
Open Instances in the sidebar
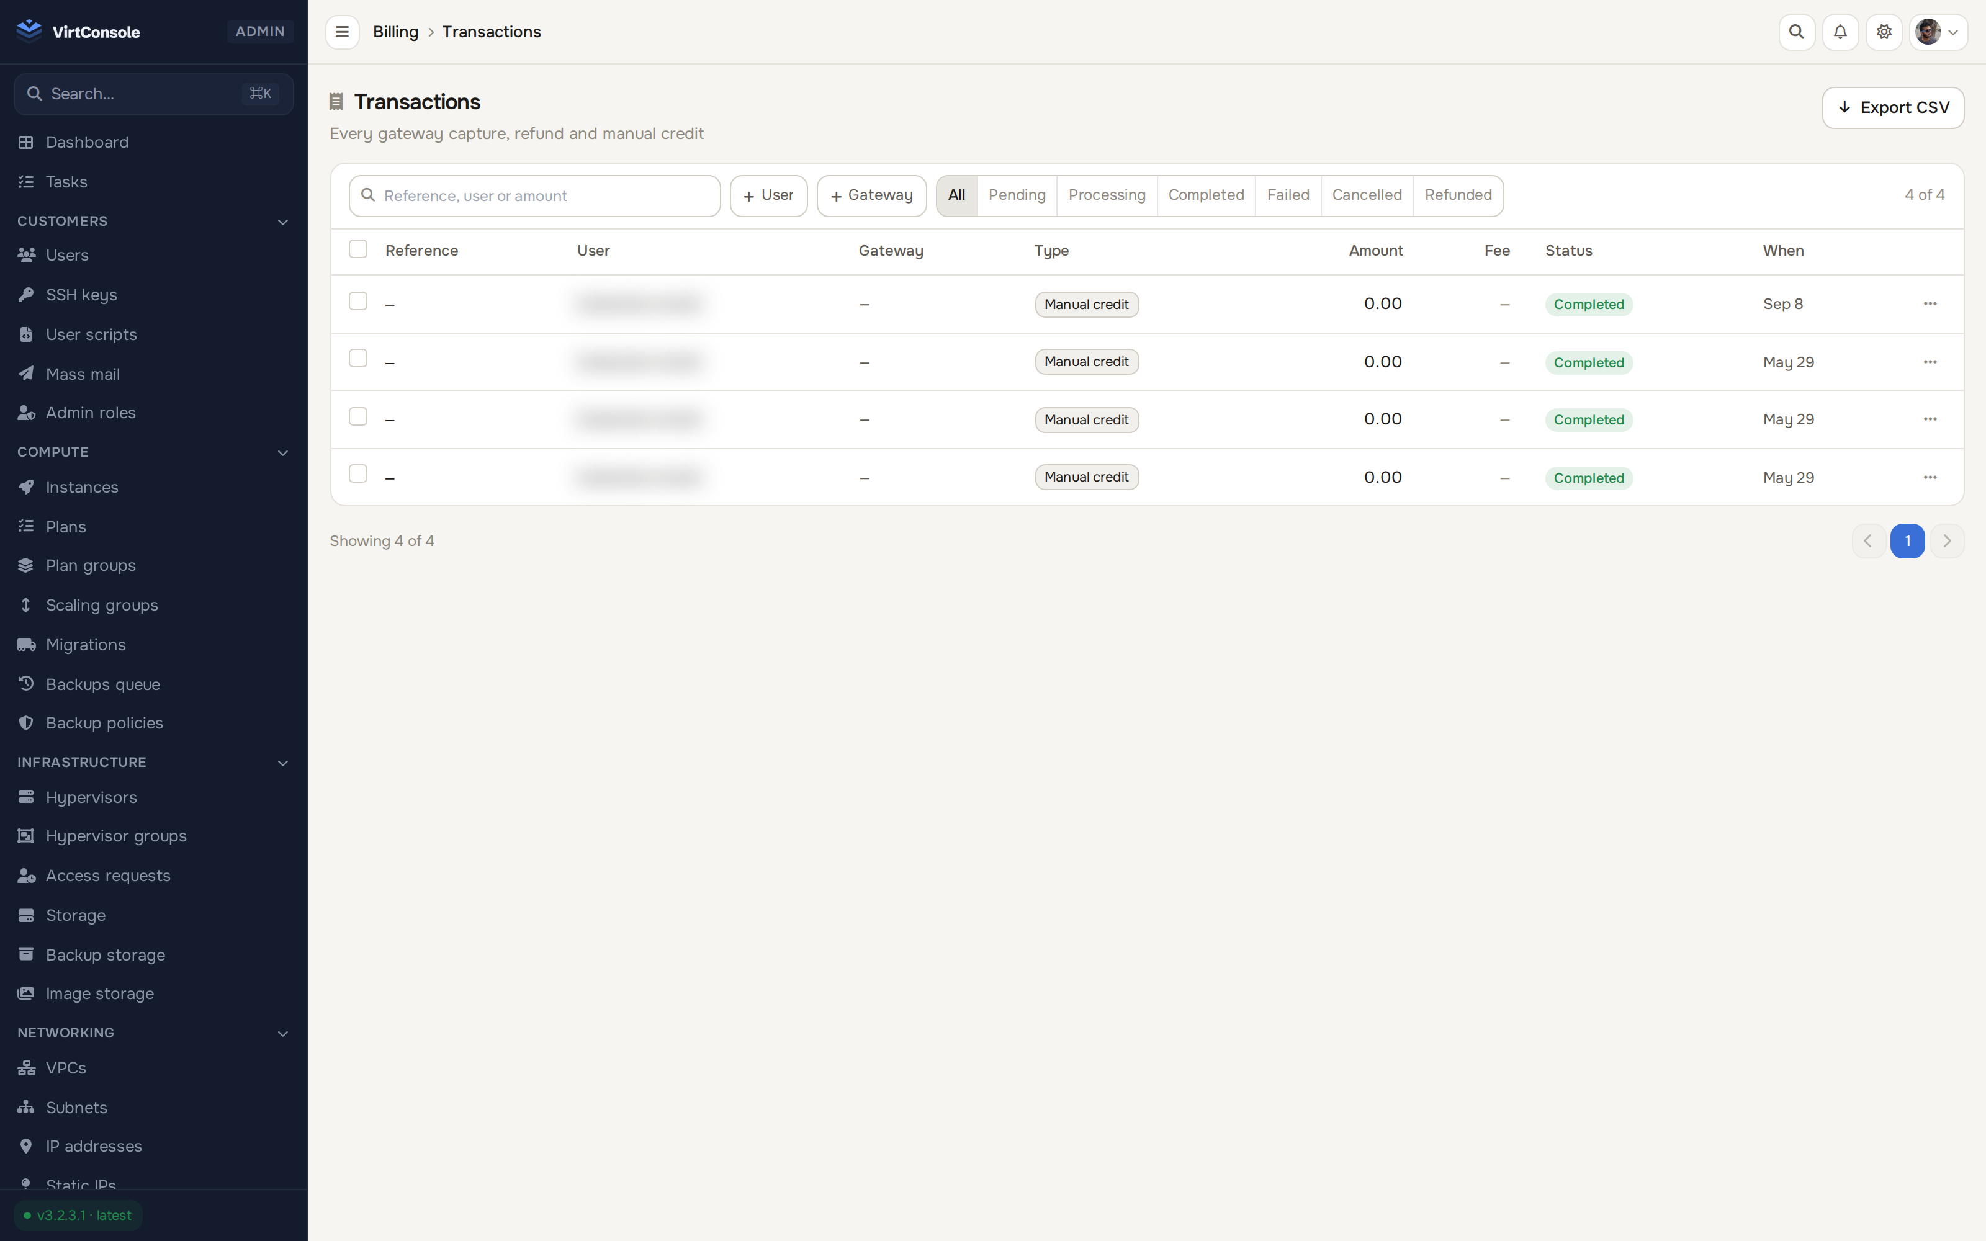click(153, 486)
